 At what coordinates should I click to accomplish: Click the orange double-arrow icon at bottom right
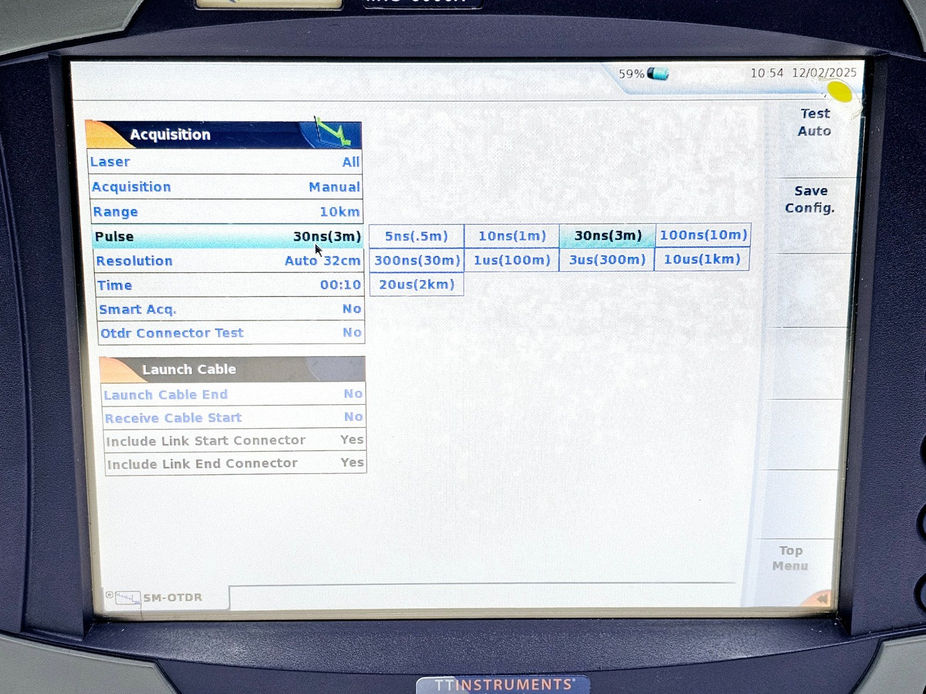click(x=821, y=599)
